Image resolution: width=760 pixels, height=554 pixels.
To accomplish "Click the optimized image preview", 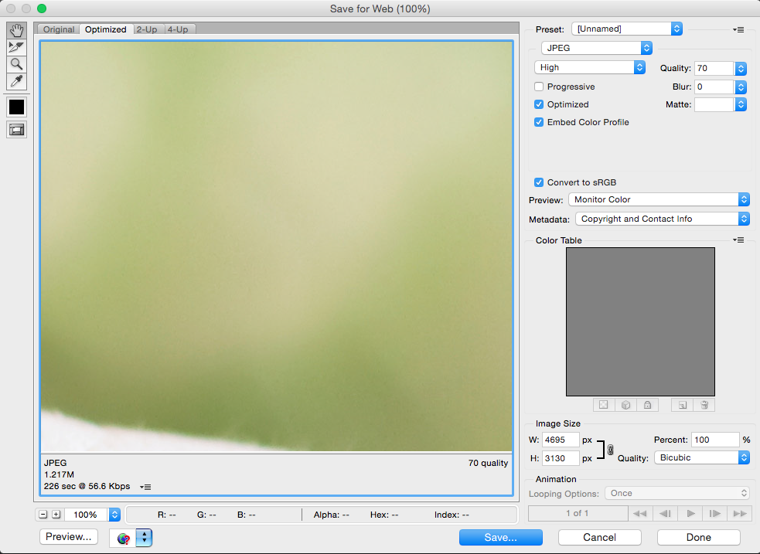I will [x=276, y=246].
